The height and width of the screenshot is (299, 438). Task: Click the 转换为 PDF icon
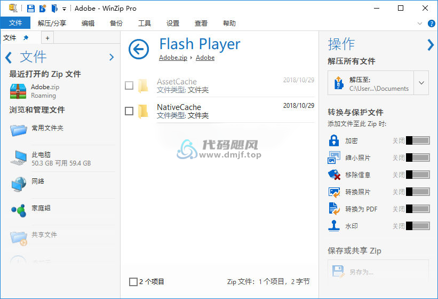click(x=334, y=209)
